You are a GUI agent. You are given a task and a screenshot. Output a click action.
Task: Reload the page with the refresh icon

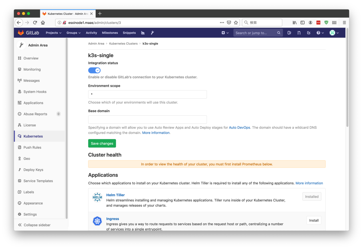(35, 22)
